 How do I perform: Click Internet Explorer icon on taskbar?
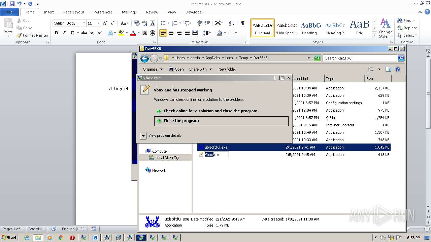click(x=27, y=238)
